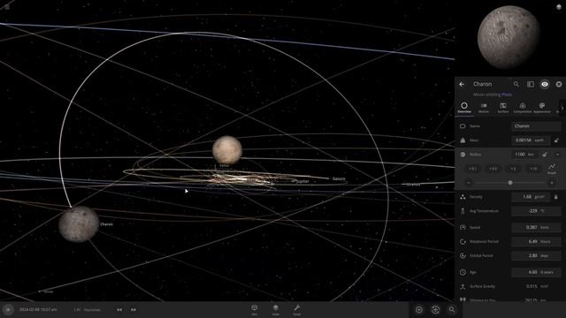Click the Age clock icon
Viewport: 566px width, 318px height.
463,272
